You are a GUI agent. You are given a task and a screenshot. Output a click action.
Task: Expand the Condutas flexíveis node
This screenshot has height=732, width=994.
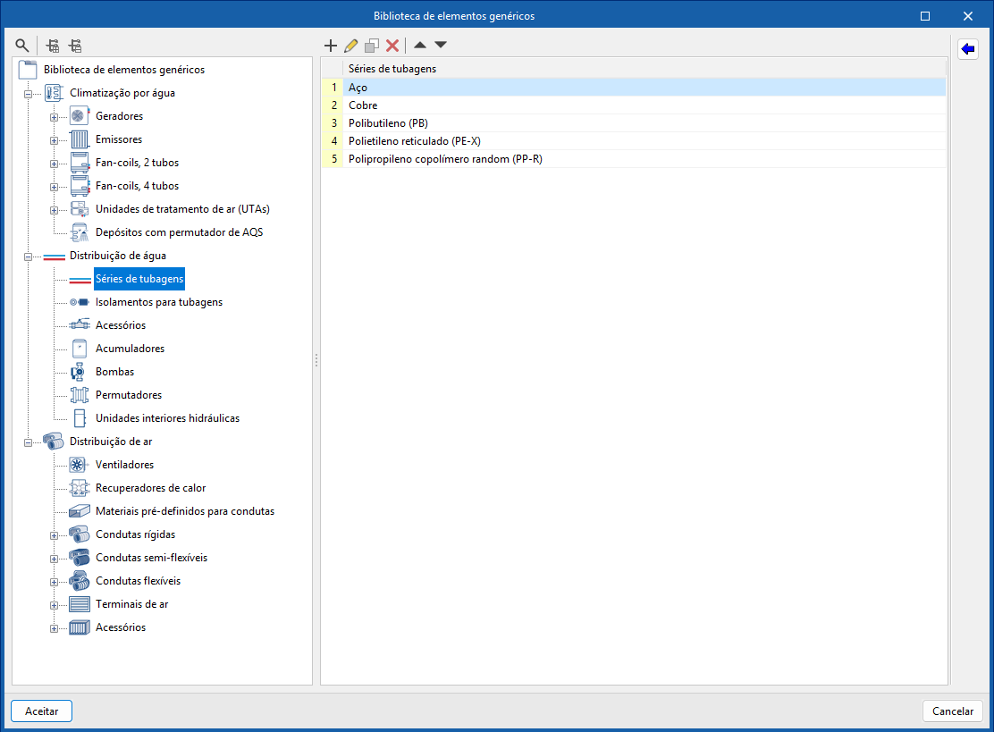pos(54,582)
